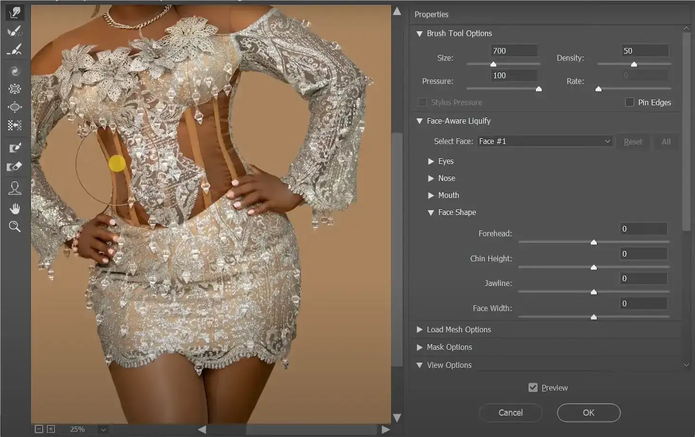Select the Push Left tool

[x=15, y=125]
